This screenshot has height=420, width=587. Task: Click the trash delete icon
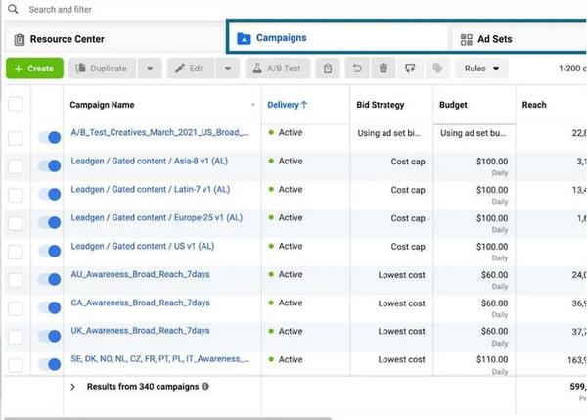click(x=384, y=69)
